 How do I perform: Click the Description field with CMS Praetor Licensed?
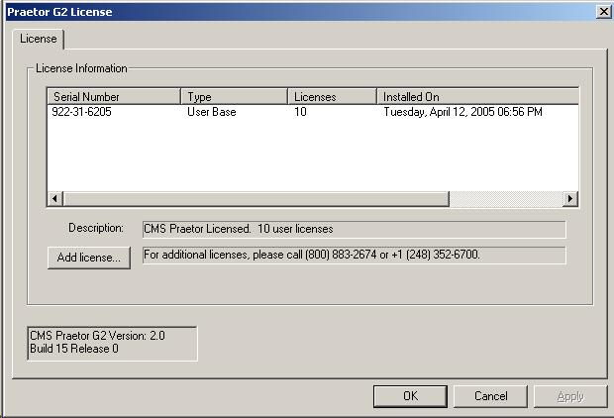tap(354, 229)
